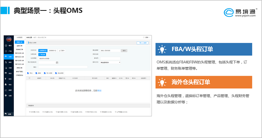Enable the (20.00) value-added service checkbox
The height and width of the screenshot is (138, 262).
[x=116, y=112]
